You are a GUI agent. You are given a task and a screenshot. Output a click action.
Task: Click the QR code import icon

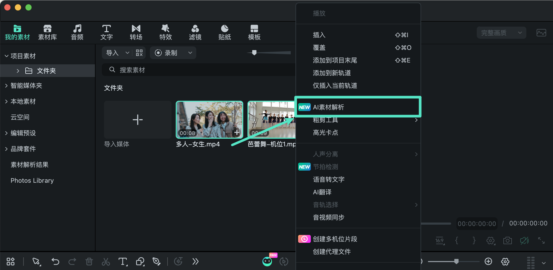(x=139, y=53)
